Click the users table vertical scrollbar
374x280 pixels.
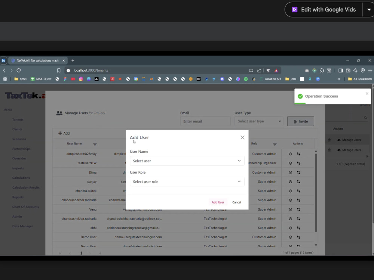coord(316,193)
